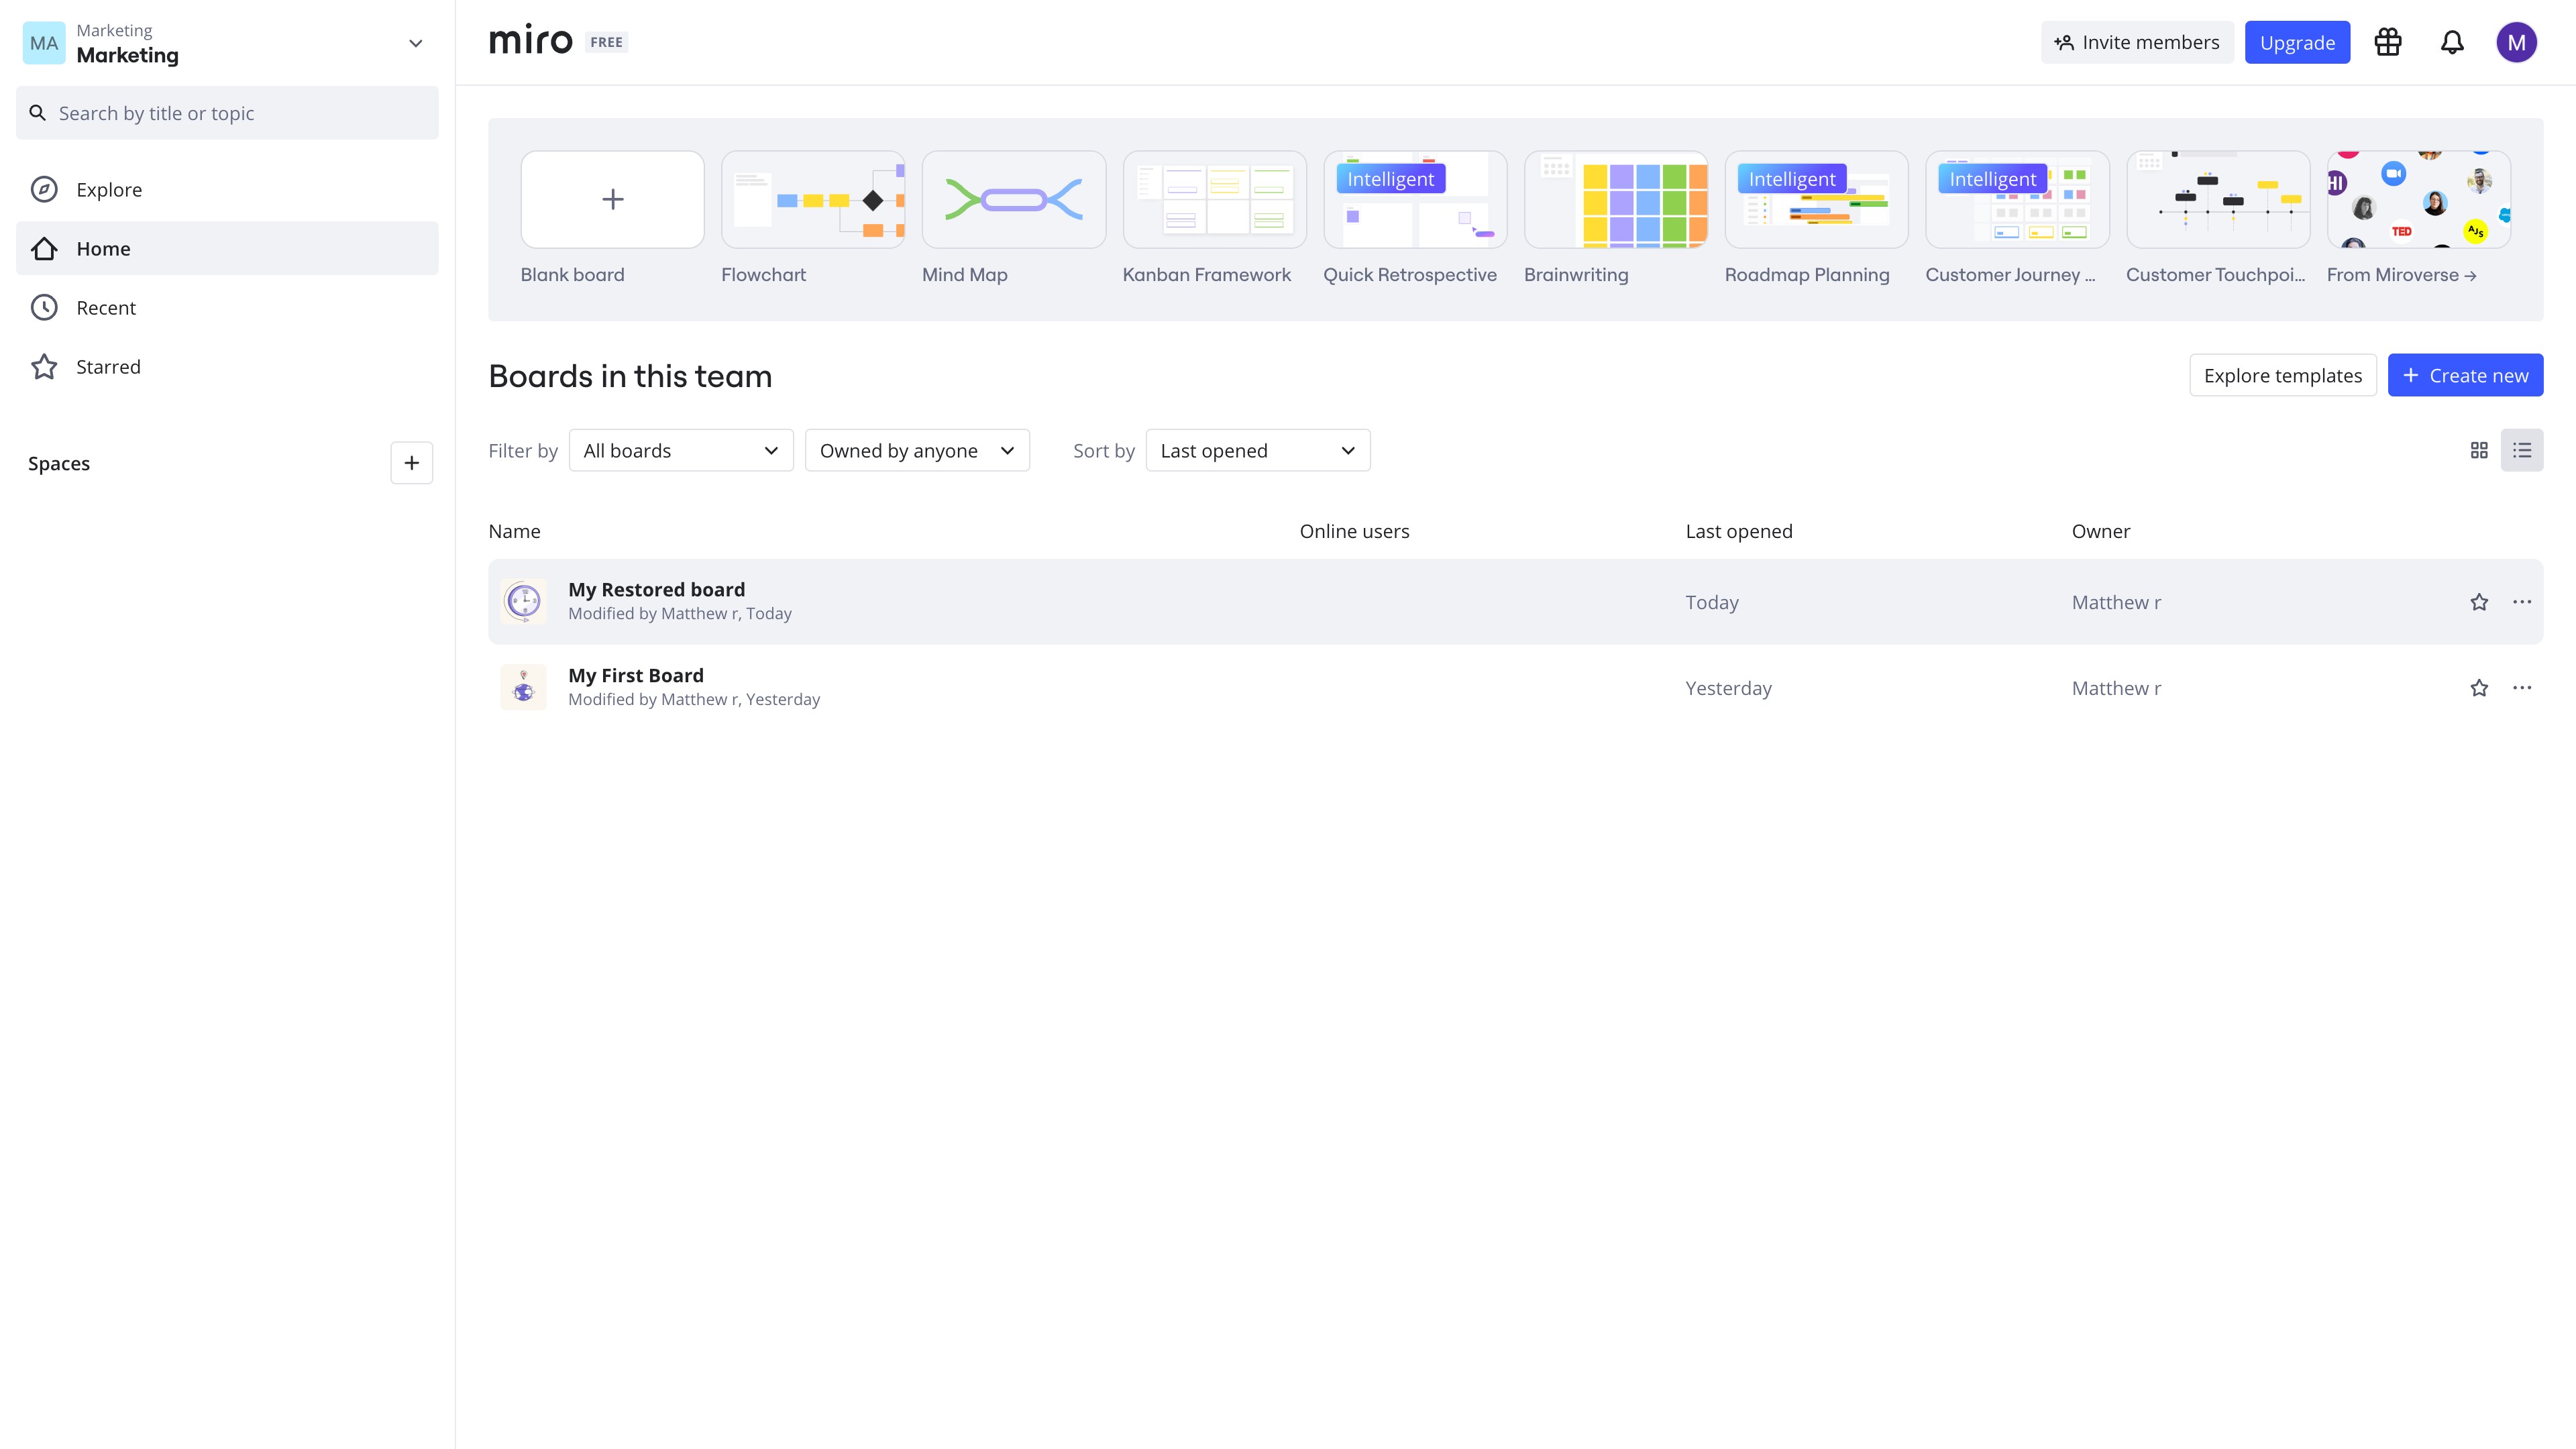Screen dimensions: 2576x1449
Task: Click the Create new button
Action: point(2465,375)
